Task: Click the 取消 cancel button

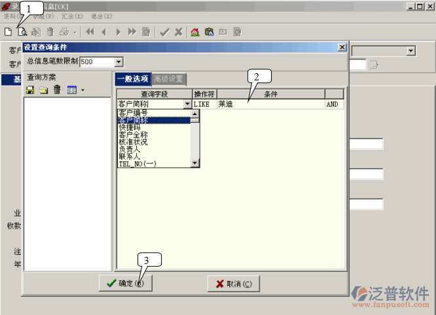Action: coord(233,283)
